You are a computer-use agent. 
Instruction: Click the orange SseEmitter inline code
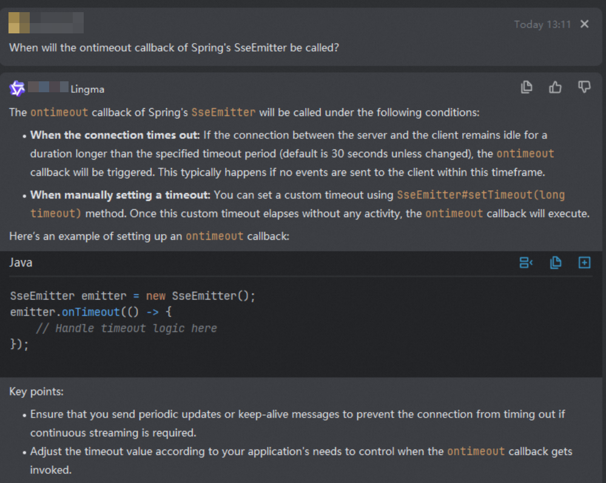click(x=223, y=112)
